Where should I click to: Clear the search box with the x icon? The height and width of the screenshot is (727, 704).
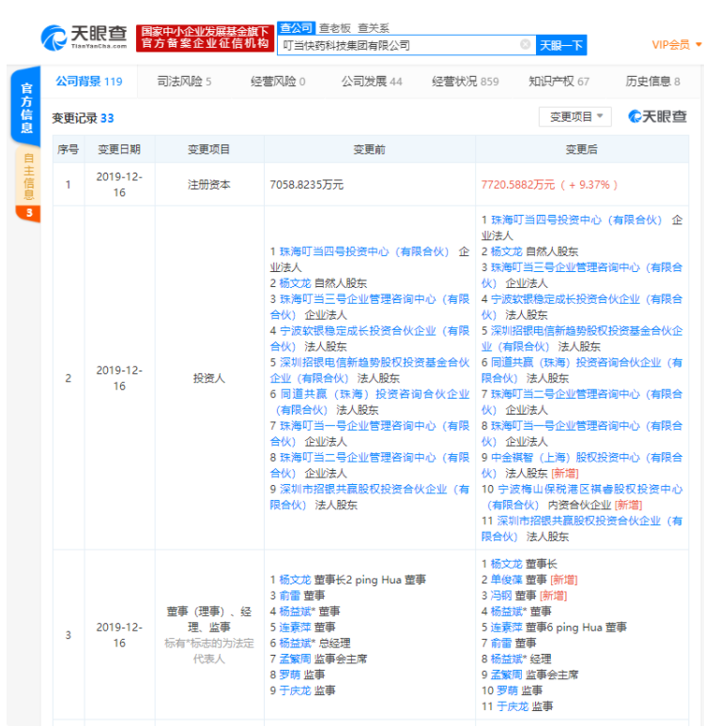pyautogui.click(x=526, y=44)
